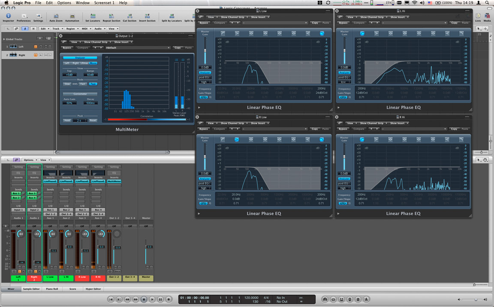Click the Bus 1 send on Left strip
Image resolution: width=494 pixels, height=307 pixels.
coord(16,193)
